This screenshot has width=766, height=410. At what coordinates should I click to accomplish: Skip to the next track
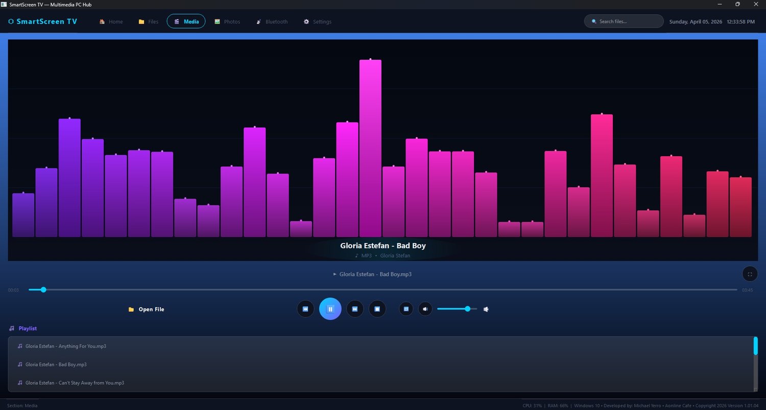pyautogui.click(x=355, y=309)
